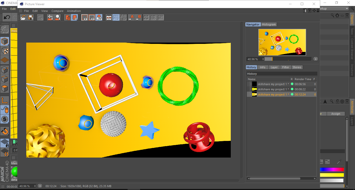Click the Clear all images icon
Image resolution: width=355 pixels, height=190 pixels.
pyautogui.click(x=75, y=17)
